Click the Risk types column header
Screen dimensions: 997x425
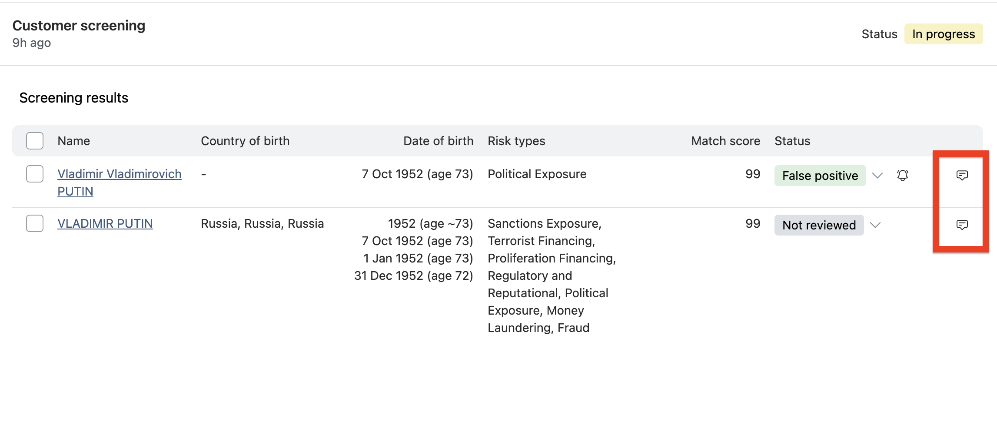(516, 140)
